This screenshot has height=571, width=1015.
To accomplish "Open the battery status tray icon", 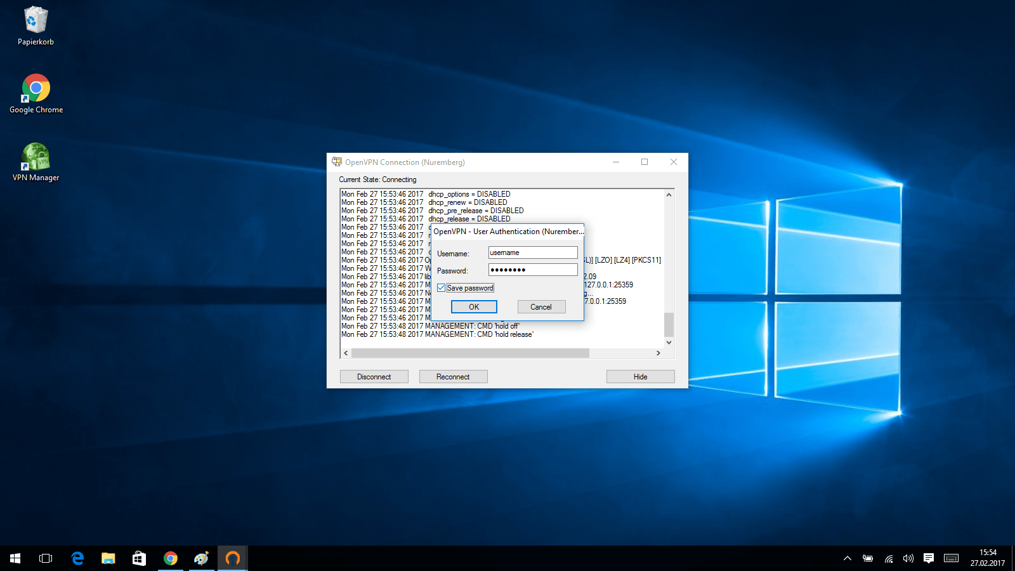I will pyautogui.click(x=868, y=558).
